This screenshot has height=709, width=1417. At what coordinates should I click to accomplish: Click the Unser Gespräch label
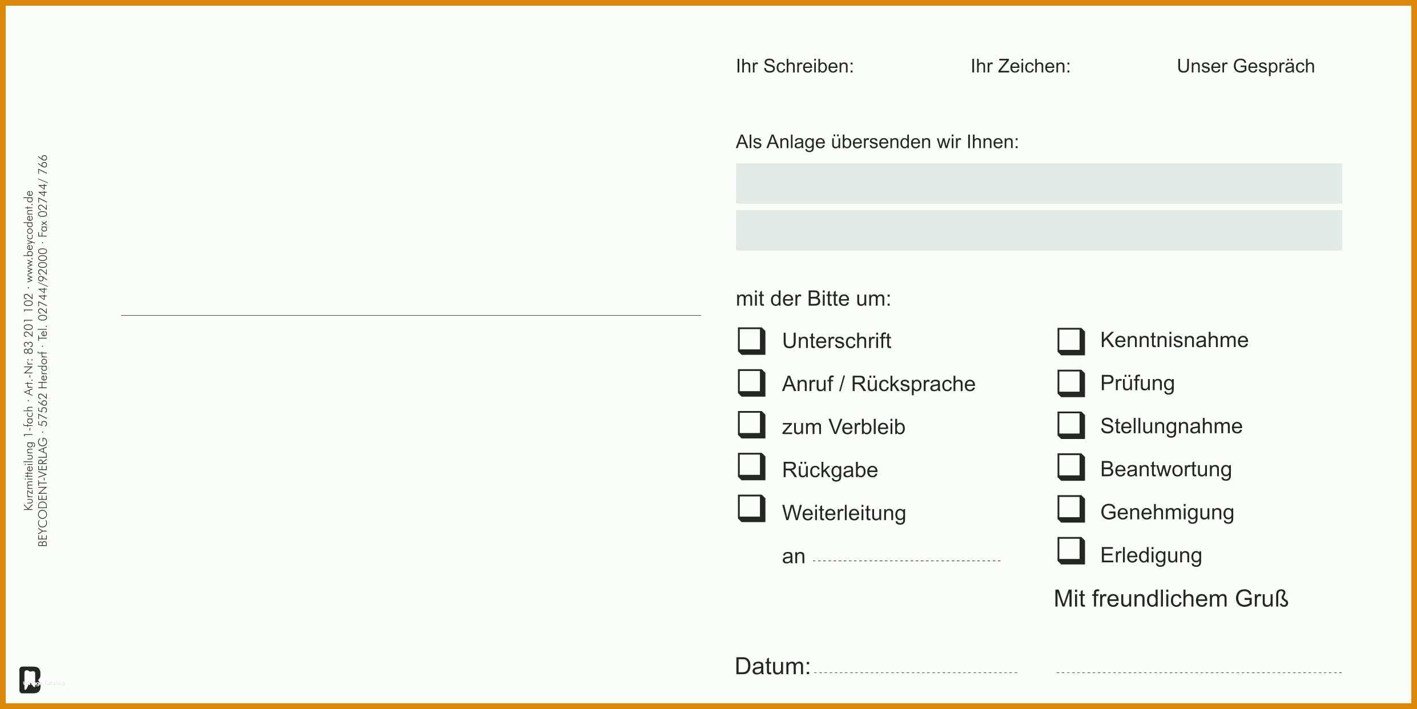point(1246,67)
